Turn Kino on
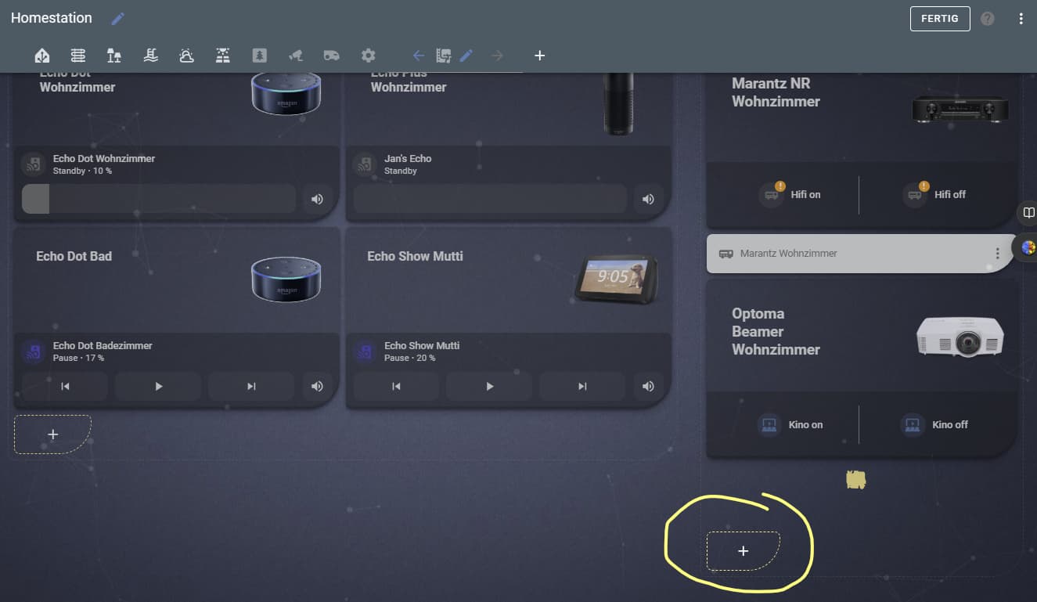 (x=790, y=424)
